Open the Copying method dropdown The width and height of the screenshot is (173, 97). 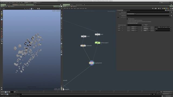[x=147, y=27]
